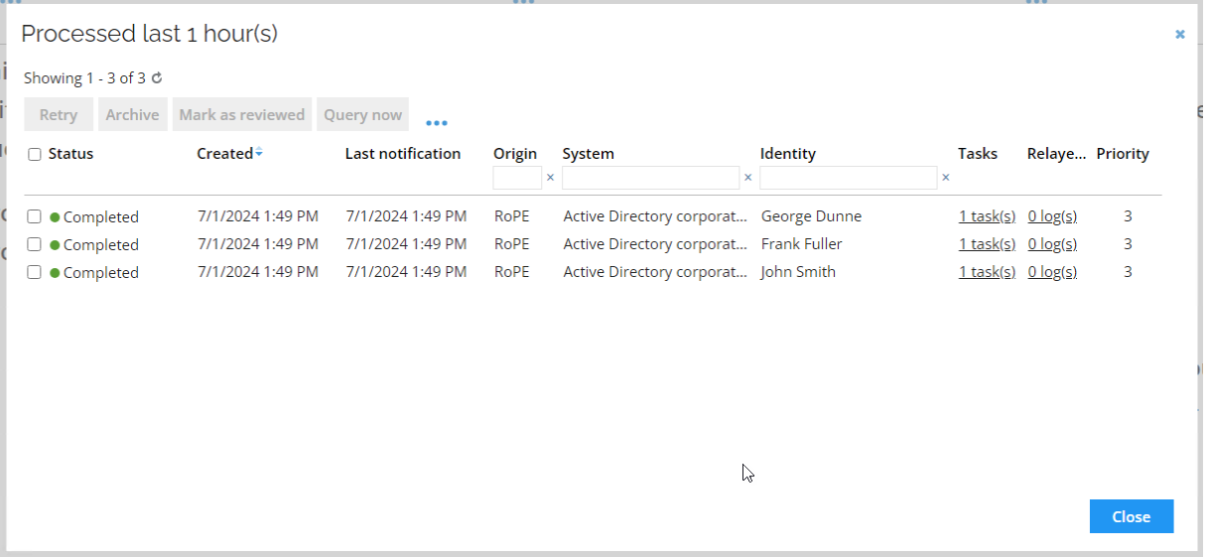Clear the System filter with its X
This screenshot has height=557, width=1209.
coord(747,178)
